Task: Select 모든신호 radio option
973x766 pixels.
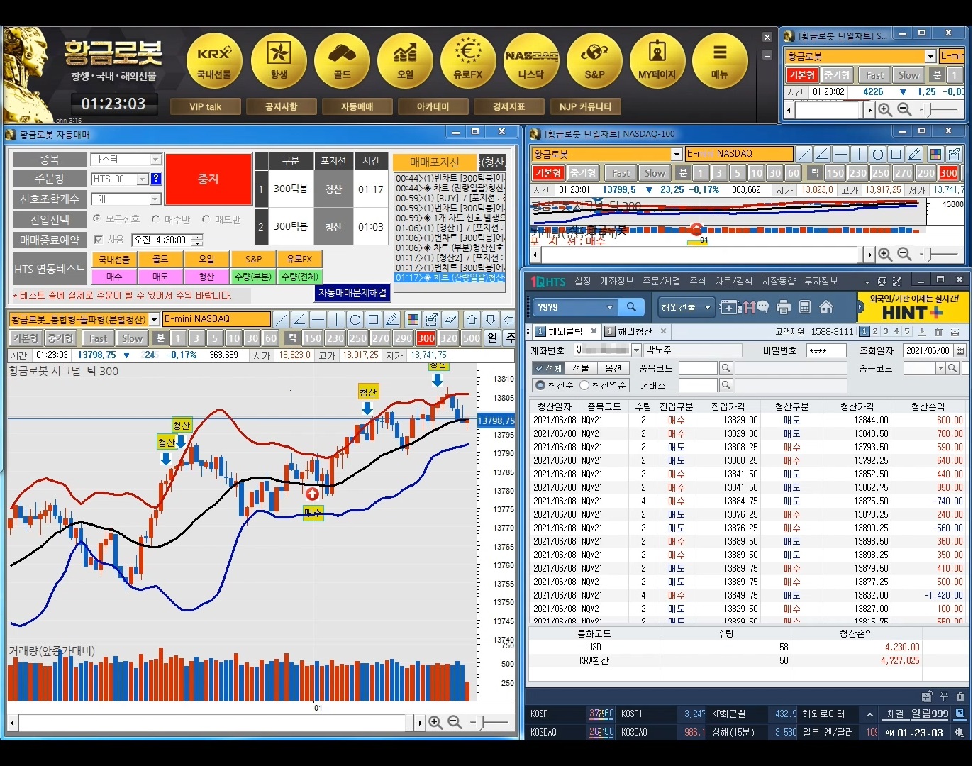Action: 97,220
